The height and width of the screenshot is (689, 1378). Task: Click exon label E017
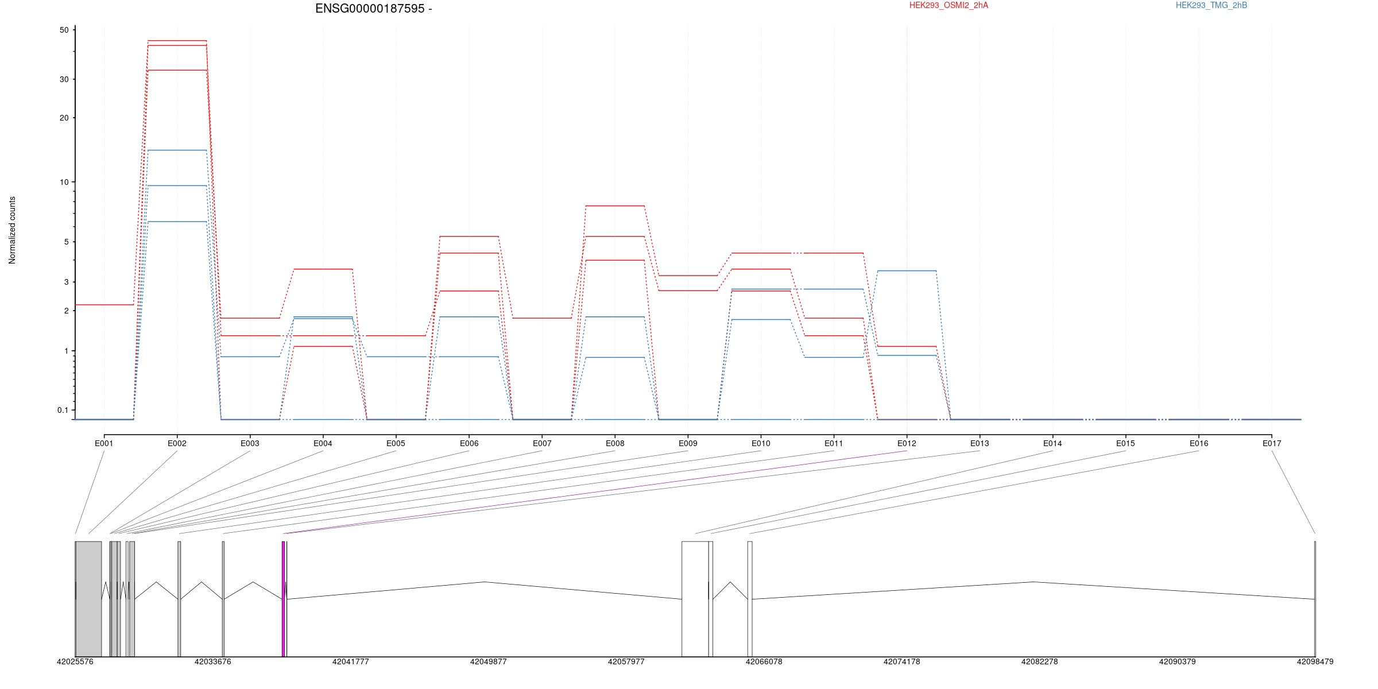[1272, 443]
